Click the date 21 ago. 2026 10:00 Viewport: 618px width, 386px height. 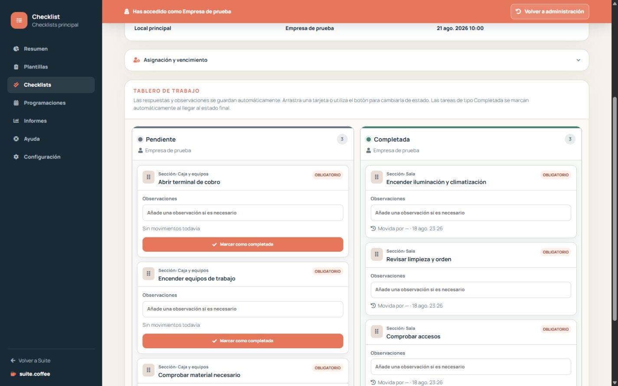(x=460, y=28)
